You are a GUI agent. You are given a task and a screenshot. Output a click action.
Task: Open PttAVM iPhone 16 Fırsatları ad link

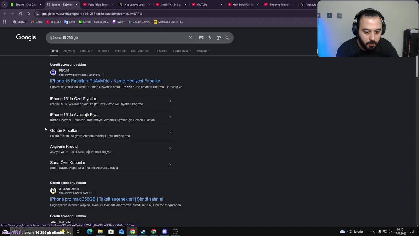pyautogui.click(x=106, y=81)
